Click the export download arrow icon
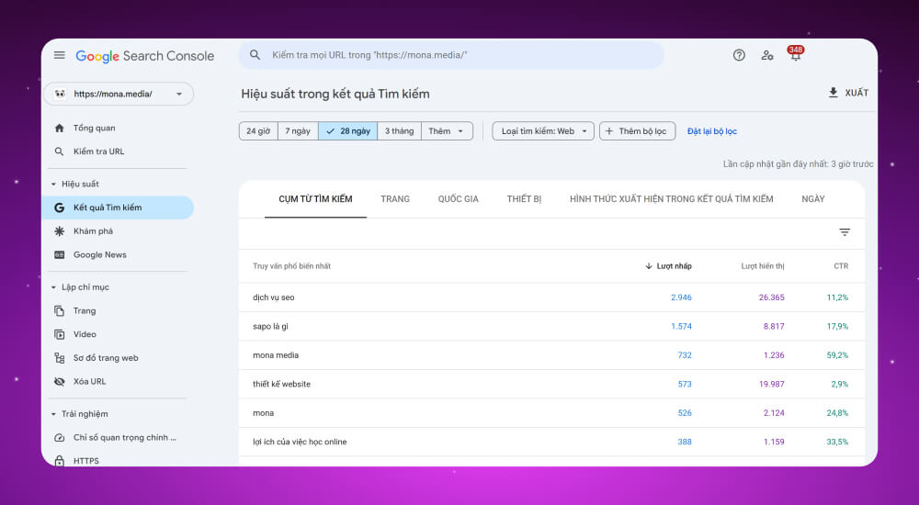 (x=833, y=93)
